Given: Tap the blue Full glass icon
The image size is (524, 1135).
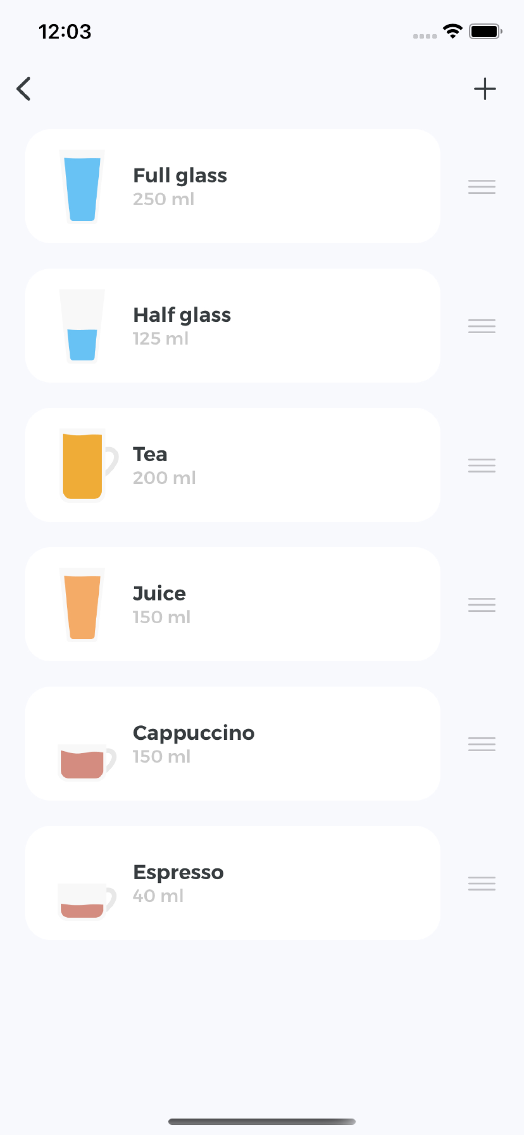Looking at the screenshot, I should [x=82, y=187].
